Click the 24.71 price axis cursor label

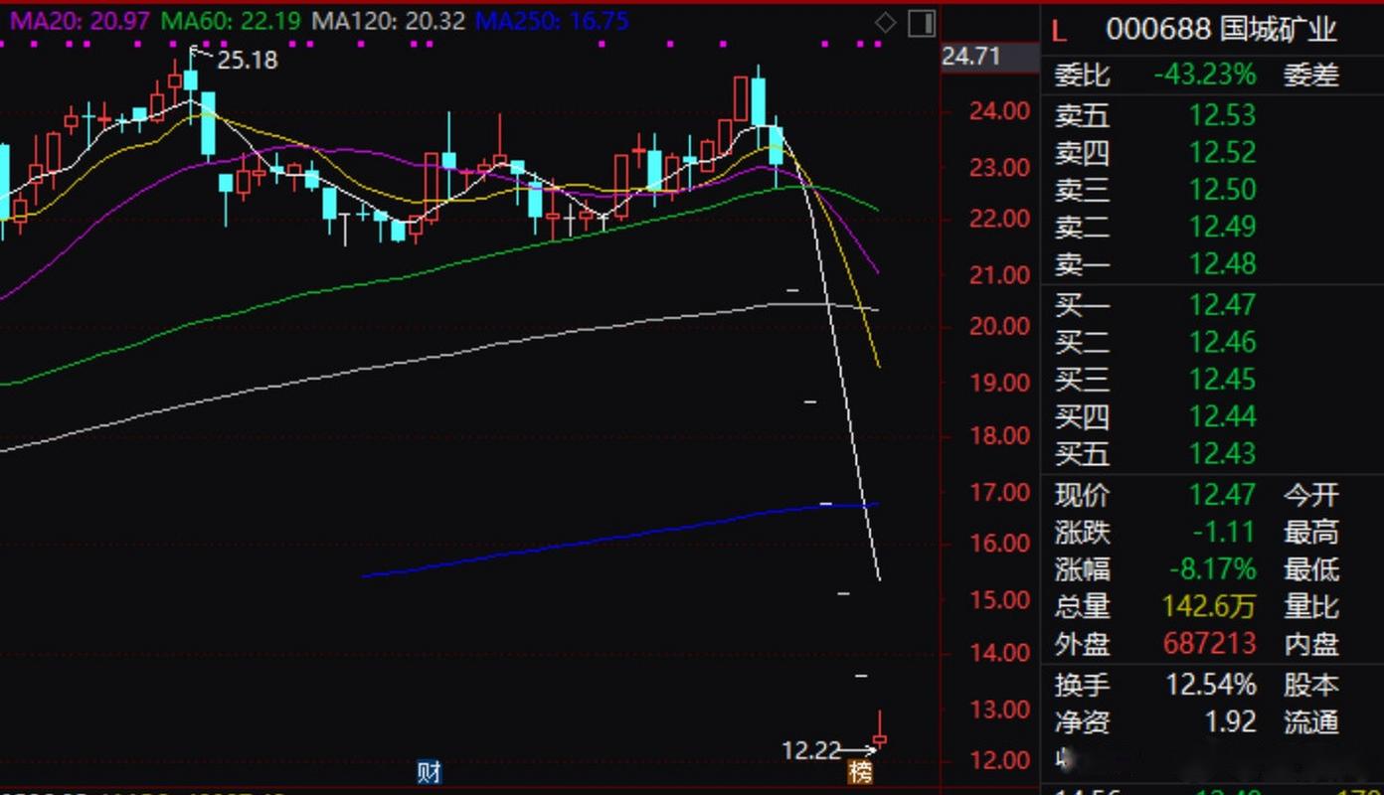pyautogui.click(x=971, y=57)
